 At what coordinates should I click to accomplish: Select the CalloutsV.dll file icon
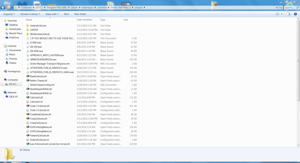[x=28, y=98]
